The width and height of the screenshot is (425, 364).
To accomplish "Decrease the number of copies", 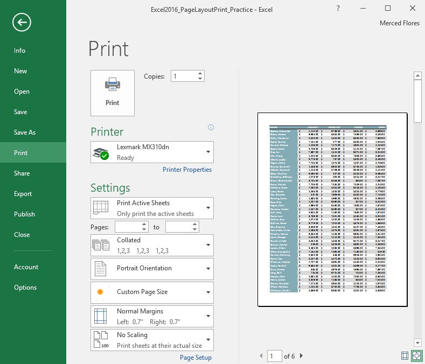I will [x=200, y=79].
